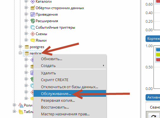Select the postgres database label
Viewport: 160px width, 118px height.
coord(37,47)
